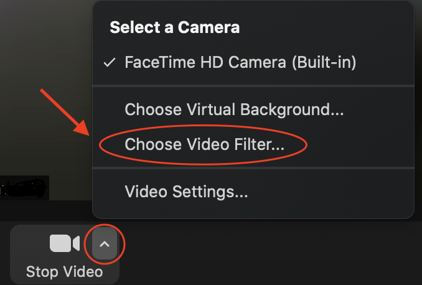Click the word Background in the menu

(x=292, y=110)
